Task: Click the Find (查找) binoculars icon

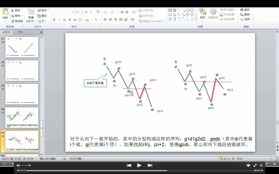Action: pyautogui.click(x=242, y=10)
